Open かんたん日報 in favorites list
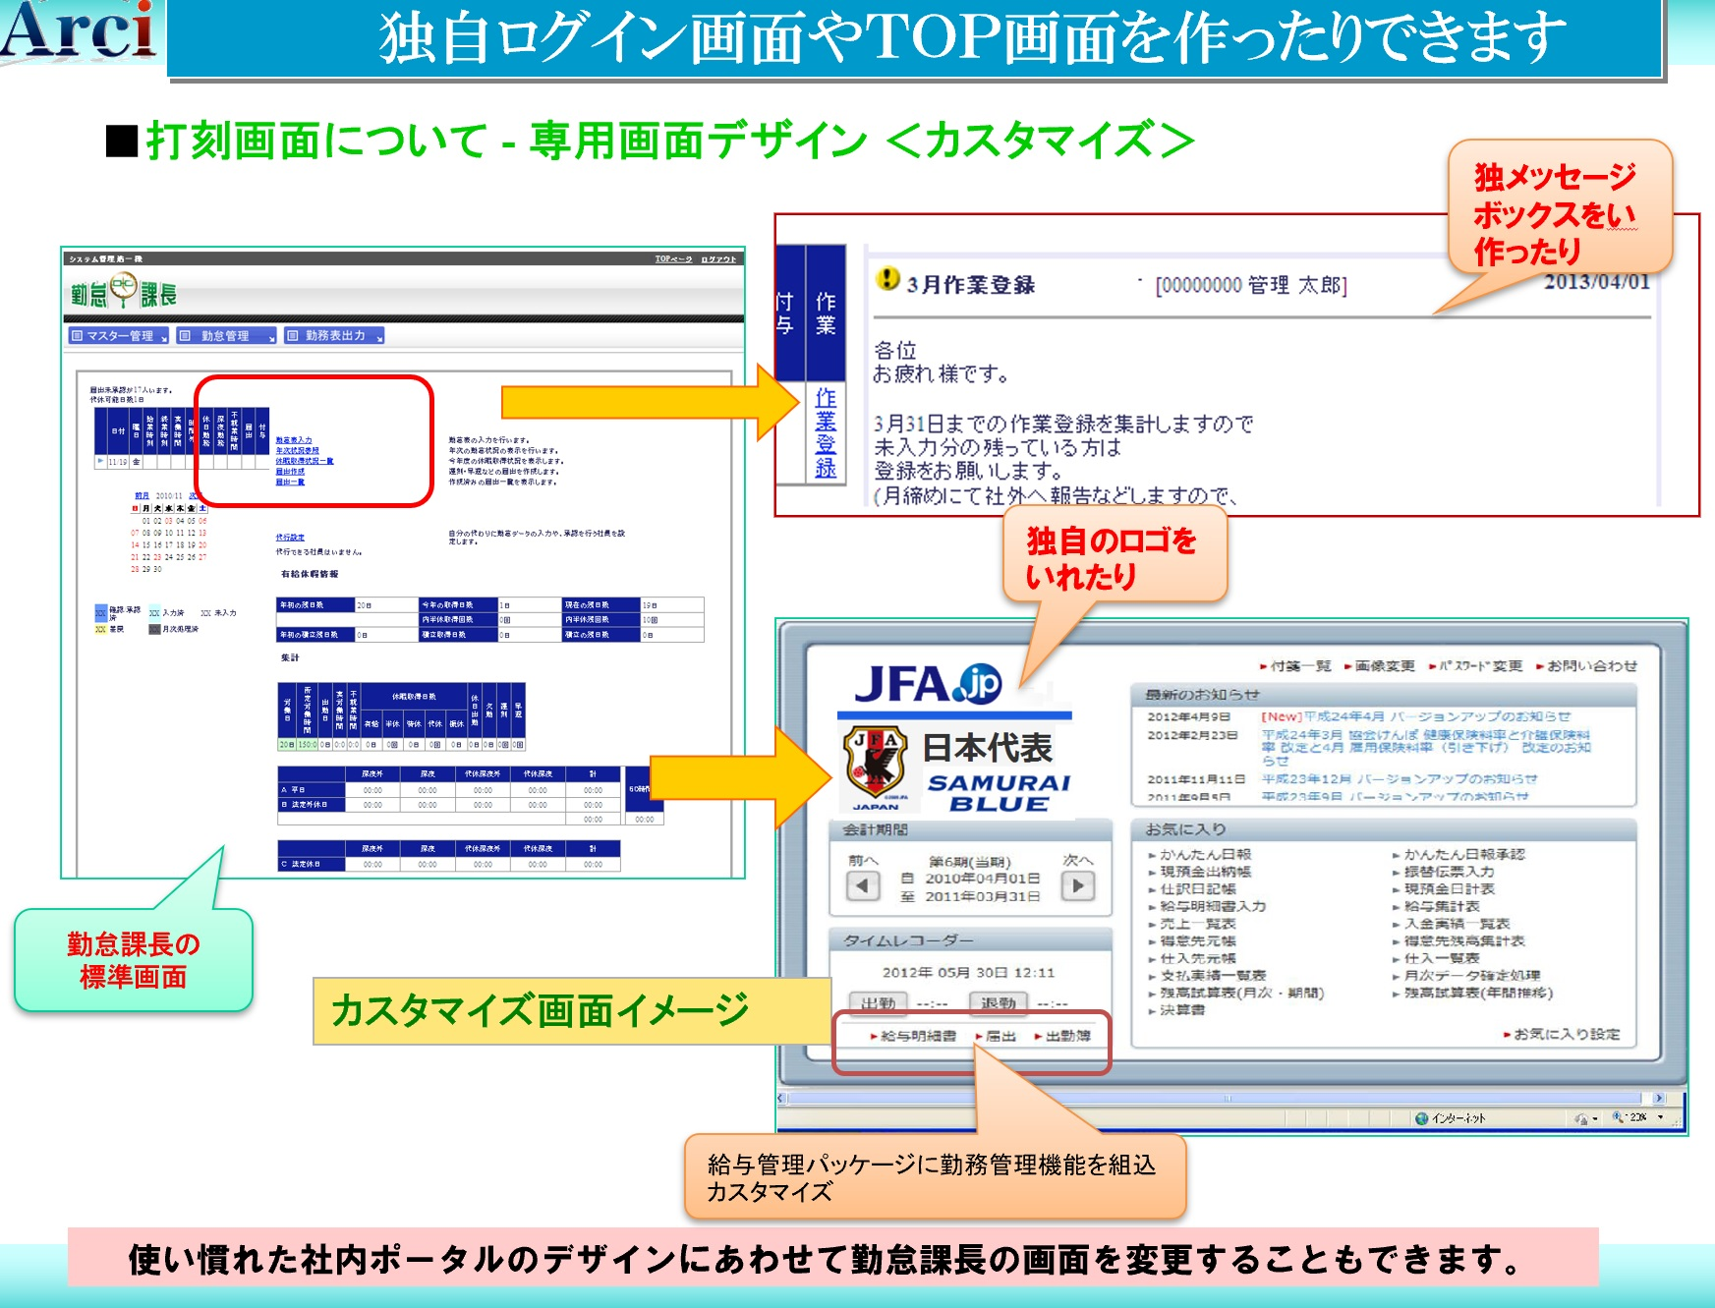The image size is (1715, 1308). pos(1205,855)
